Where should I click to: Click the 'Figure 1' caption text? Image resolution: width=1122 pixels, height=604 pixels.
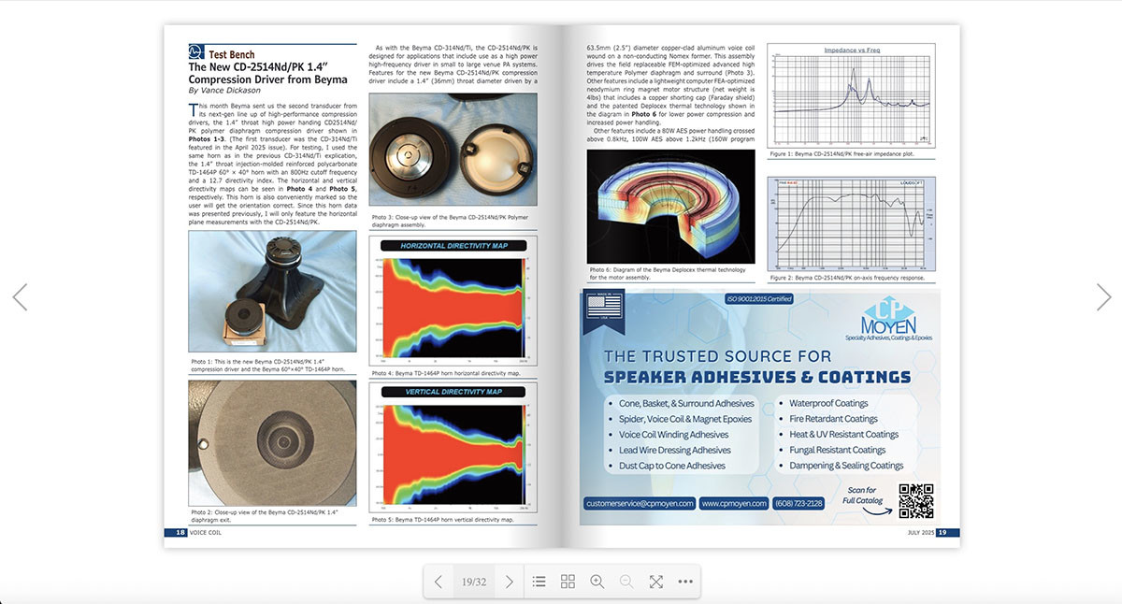pyautogui.click(x=841, y=153)
